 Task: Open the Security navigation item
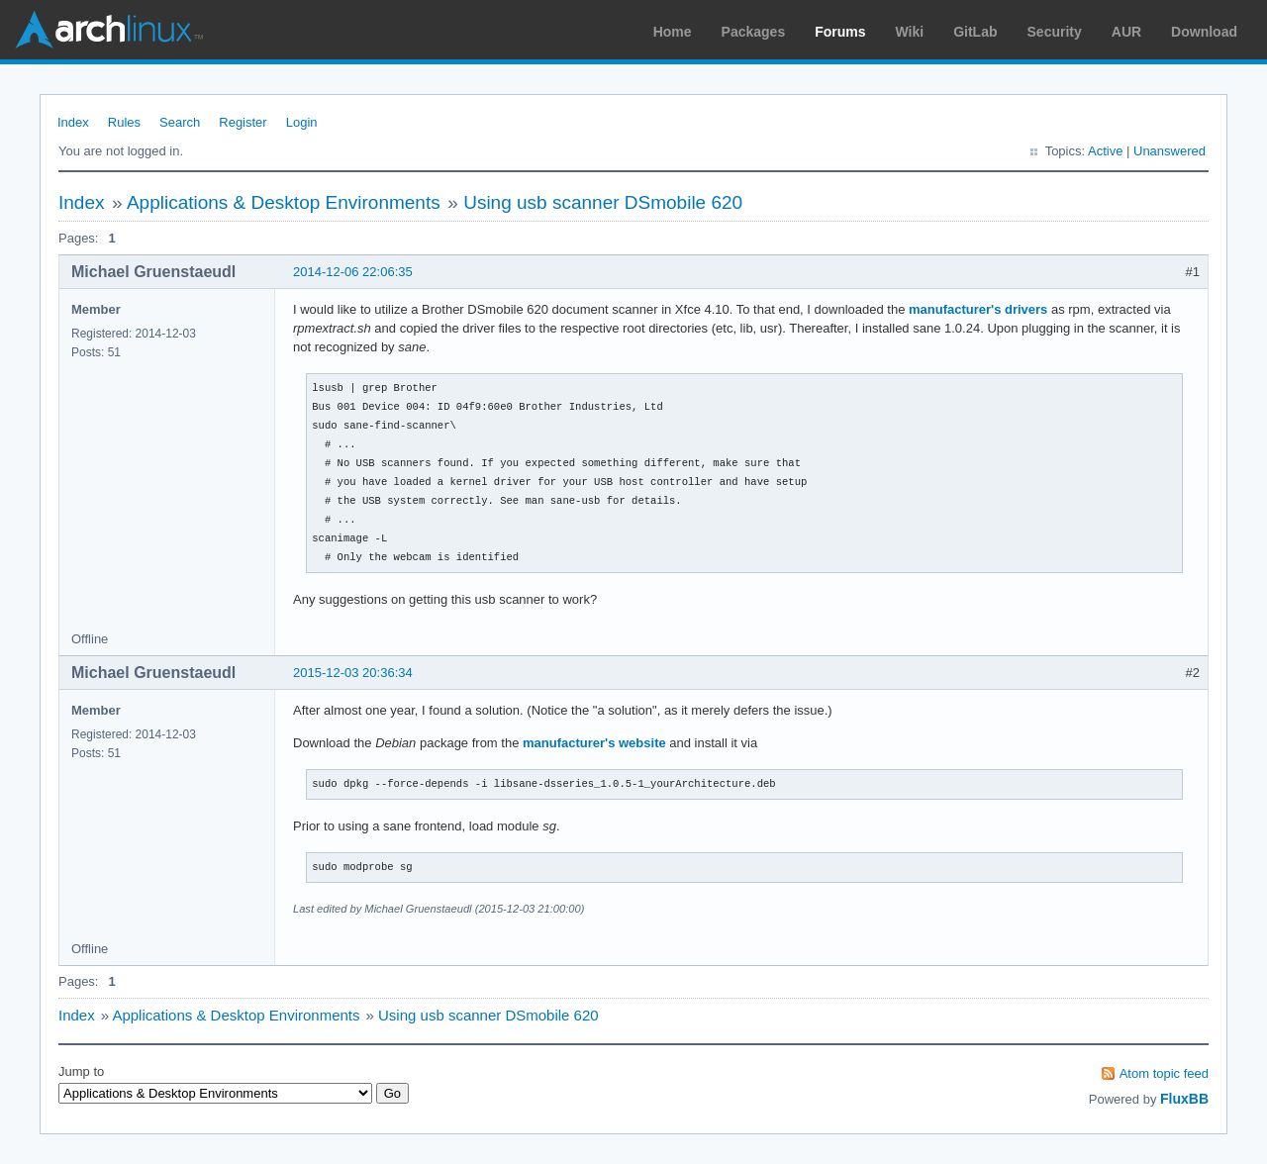click(1053, 32)
